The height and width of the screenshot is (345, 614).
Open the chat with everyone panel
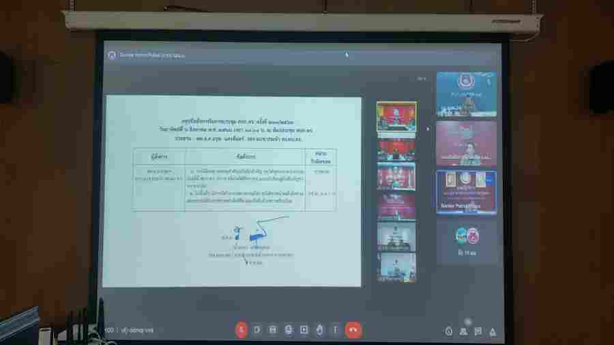tap(478, 331)
